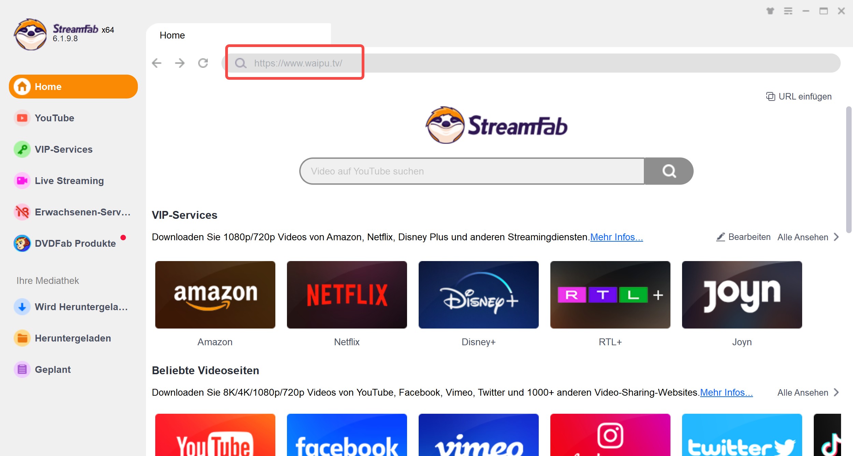Click the back navigation arrow
Viewport: 853px width, 456px height.
tap(157, 62)
